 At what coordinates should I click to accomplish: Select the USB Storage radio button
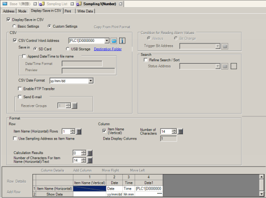coord(68,49)
